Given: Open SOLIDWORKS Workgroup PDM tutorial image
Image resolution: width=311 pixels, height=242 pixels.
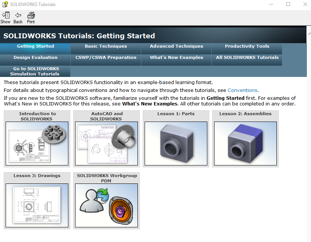Looking at the screenshot, I should (x=106, y=205).
